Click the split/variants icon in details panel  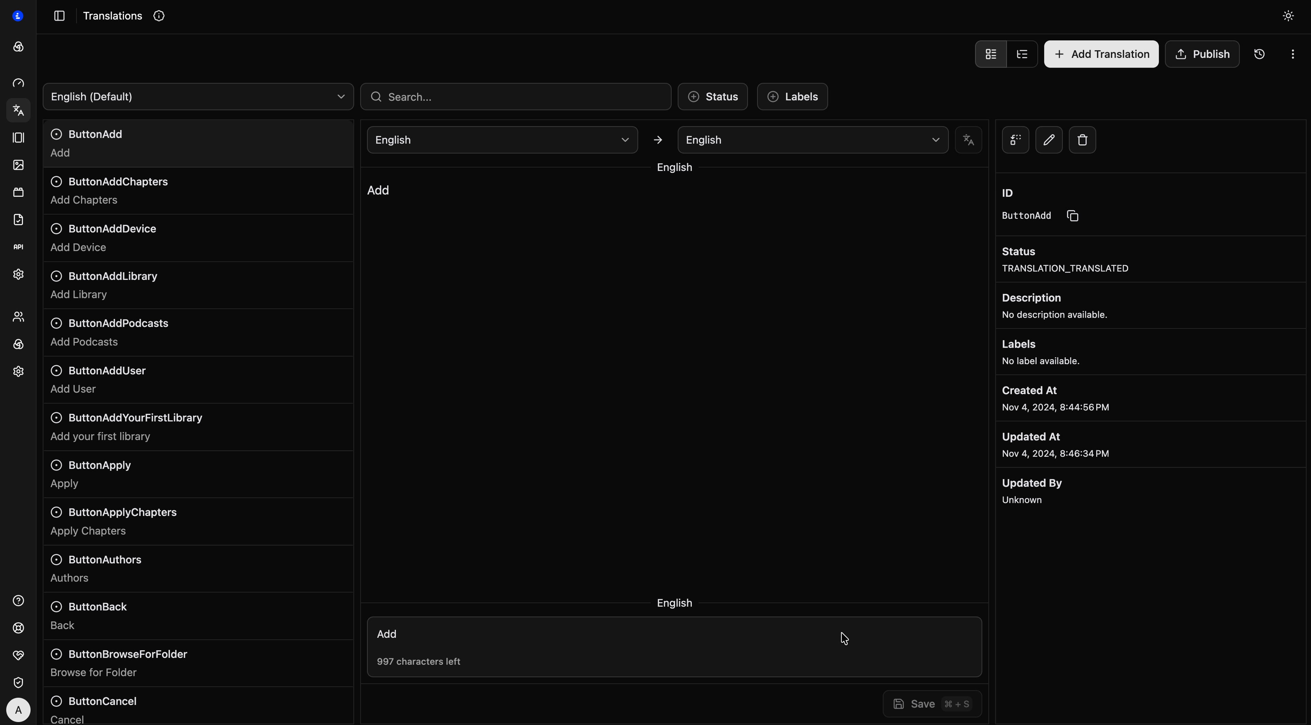click(x=1015, y=140)
